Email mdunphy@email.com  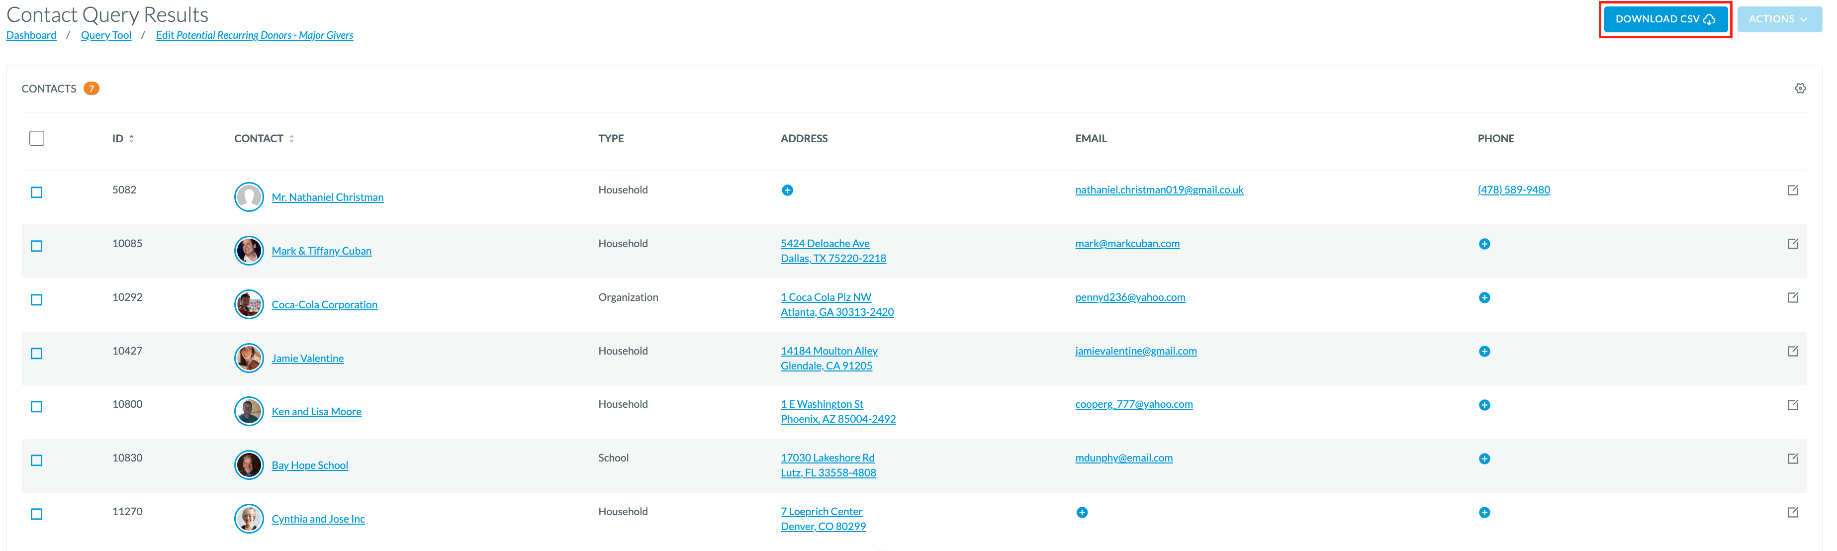pos(1124,458)
